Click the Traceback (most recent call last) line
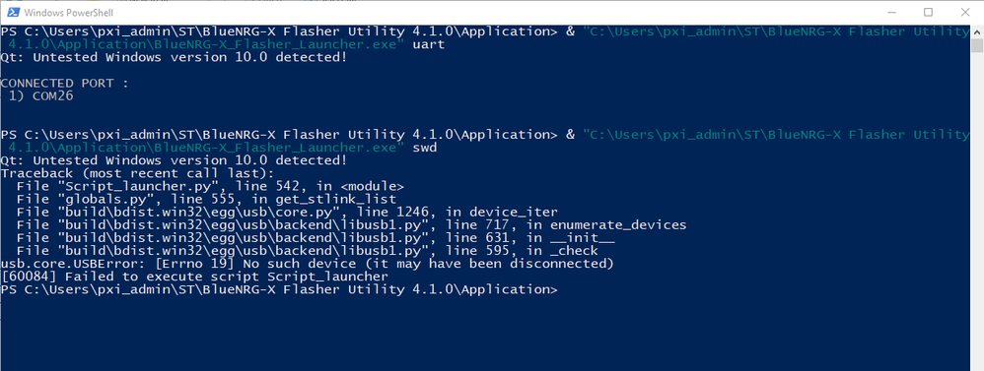This screenshot has height=371, width=984. tap(137, 173)
